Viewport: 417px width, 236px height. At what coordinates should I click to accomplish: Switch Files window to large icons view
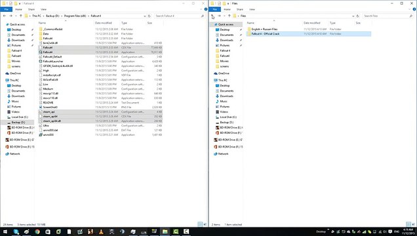pyautogui.click(x=414, y=224)
